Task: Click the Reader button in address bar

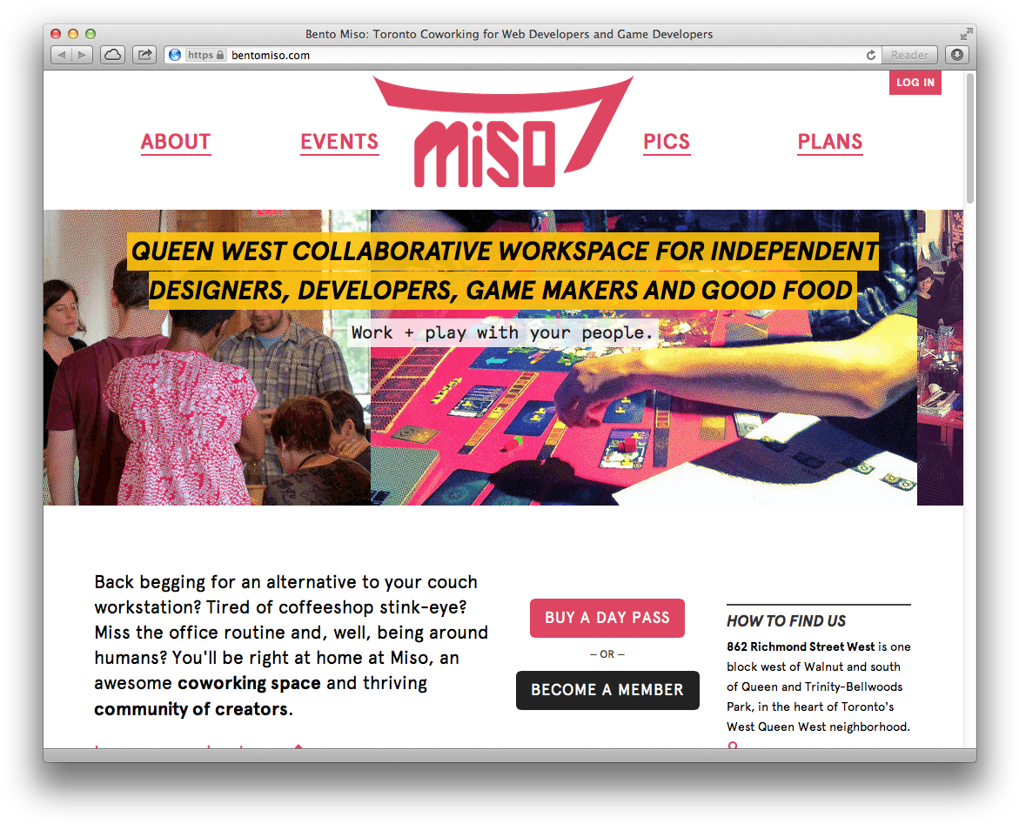Action: (x=909, y=55)
